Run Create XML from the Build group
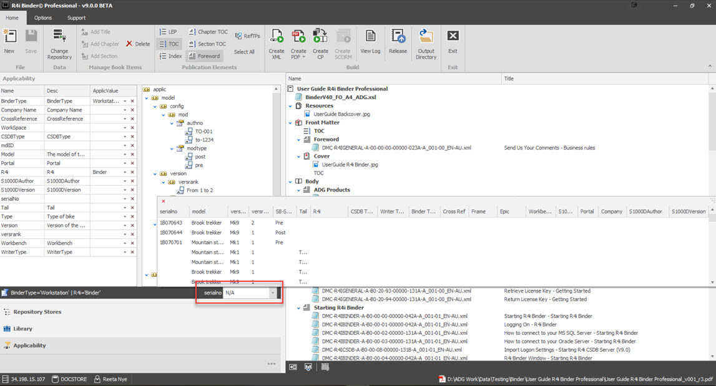The width and height of the screenshot is (716, 386). [277, 44]
